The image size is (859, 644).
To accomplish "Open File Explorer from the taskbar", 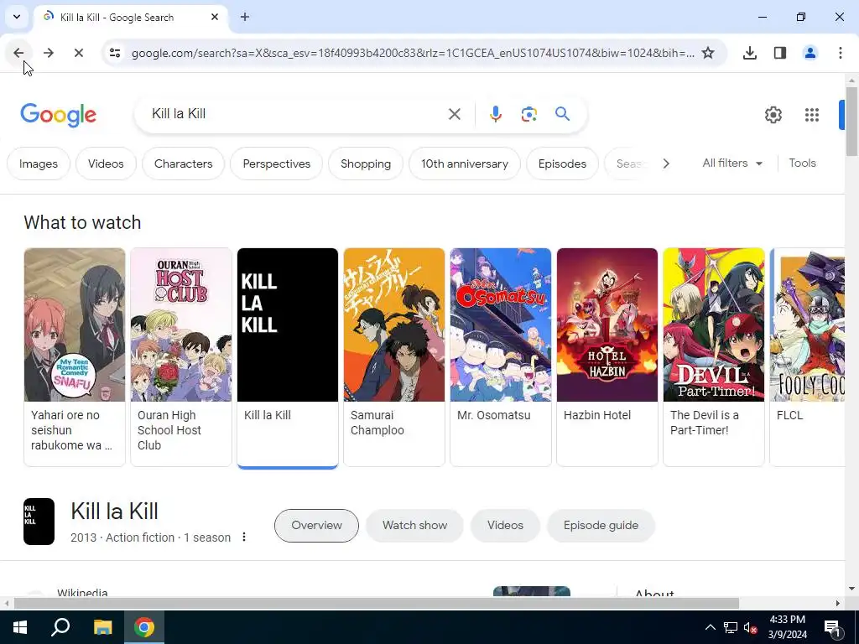I will [x=102, y=627].
